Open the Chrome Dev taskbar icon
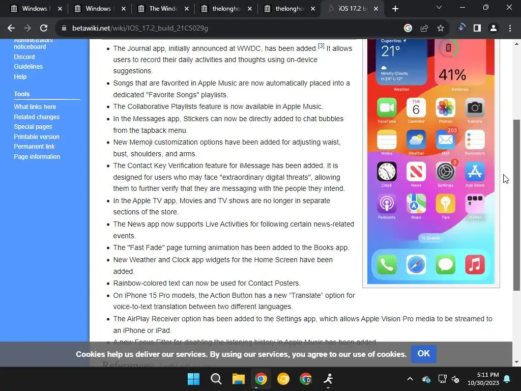 [x=306, y=379]
